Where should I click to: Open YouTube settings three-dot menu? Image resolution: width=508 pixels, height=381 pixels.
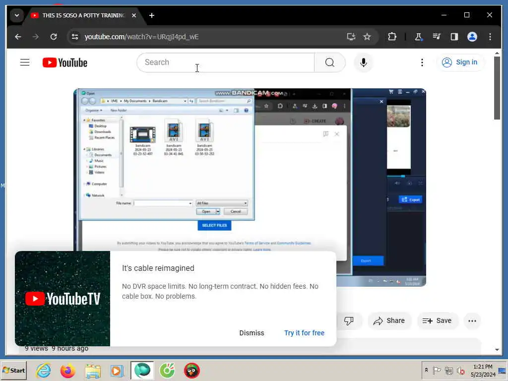tap(422, 62)
